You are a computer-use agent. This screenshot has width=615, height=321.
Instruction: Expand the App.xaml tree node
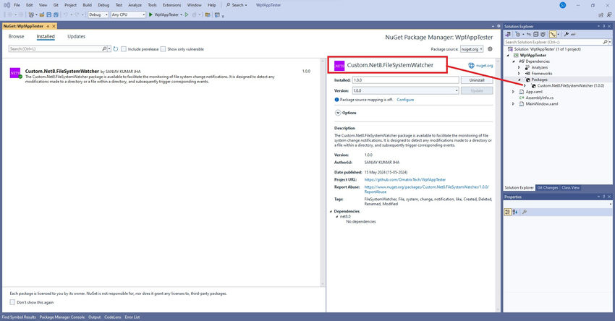[513, 92]
